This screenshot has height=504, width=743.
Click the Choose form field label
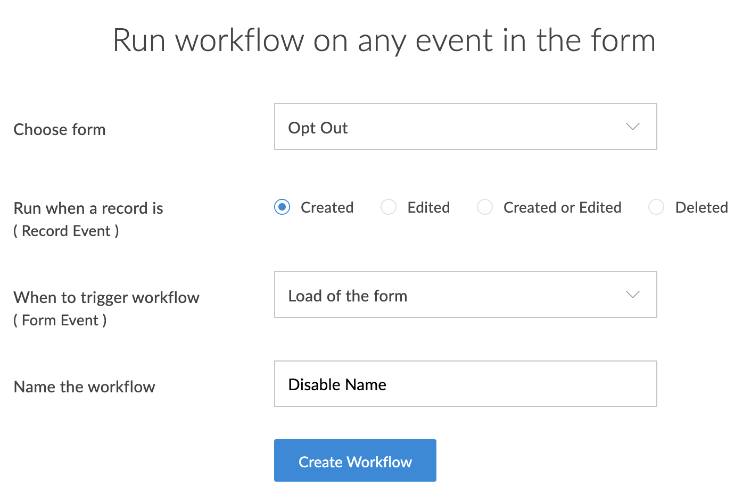point(60,130)
